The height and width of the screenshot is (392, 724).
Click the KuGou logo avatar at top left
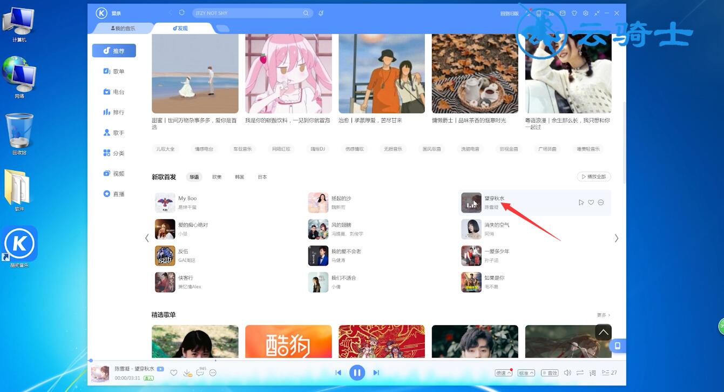102,13
